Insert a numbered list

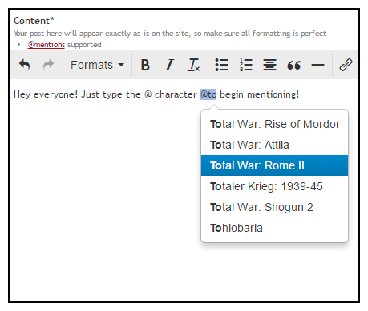[x=246, y=65]
